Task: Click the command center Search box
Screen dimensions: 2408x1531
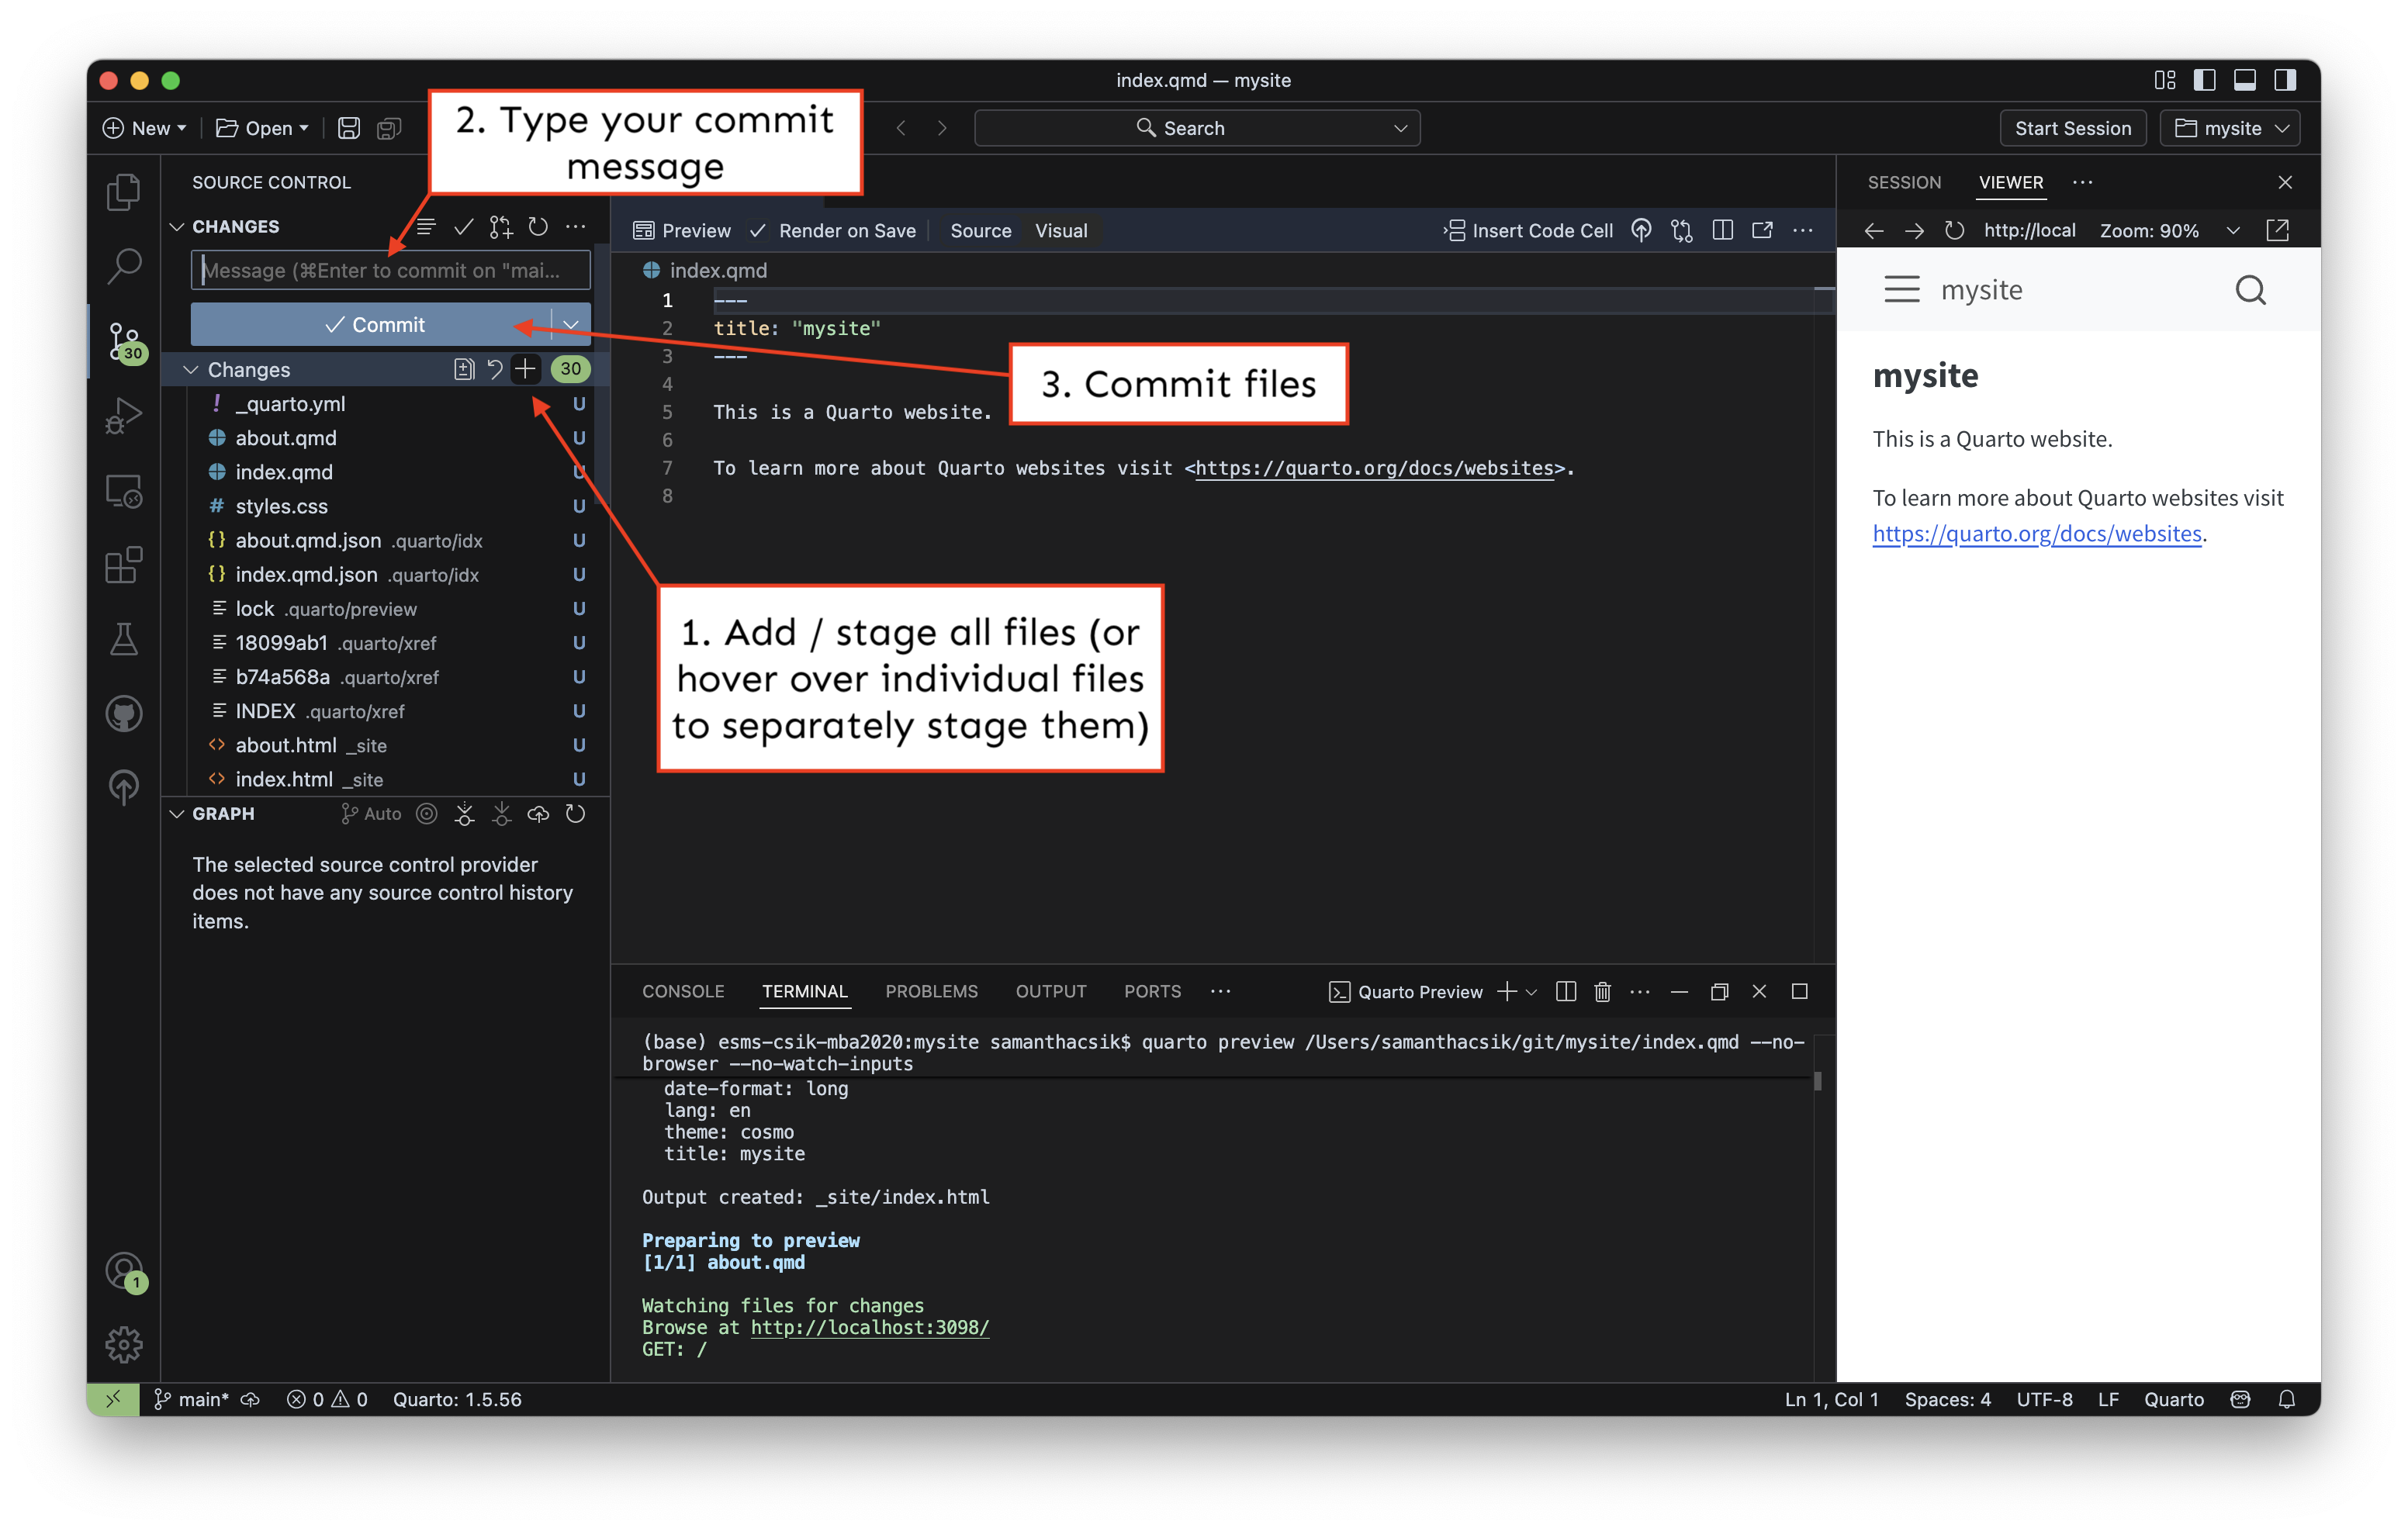Action: point(1196,128)
